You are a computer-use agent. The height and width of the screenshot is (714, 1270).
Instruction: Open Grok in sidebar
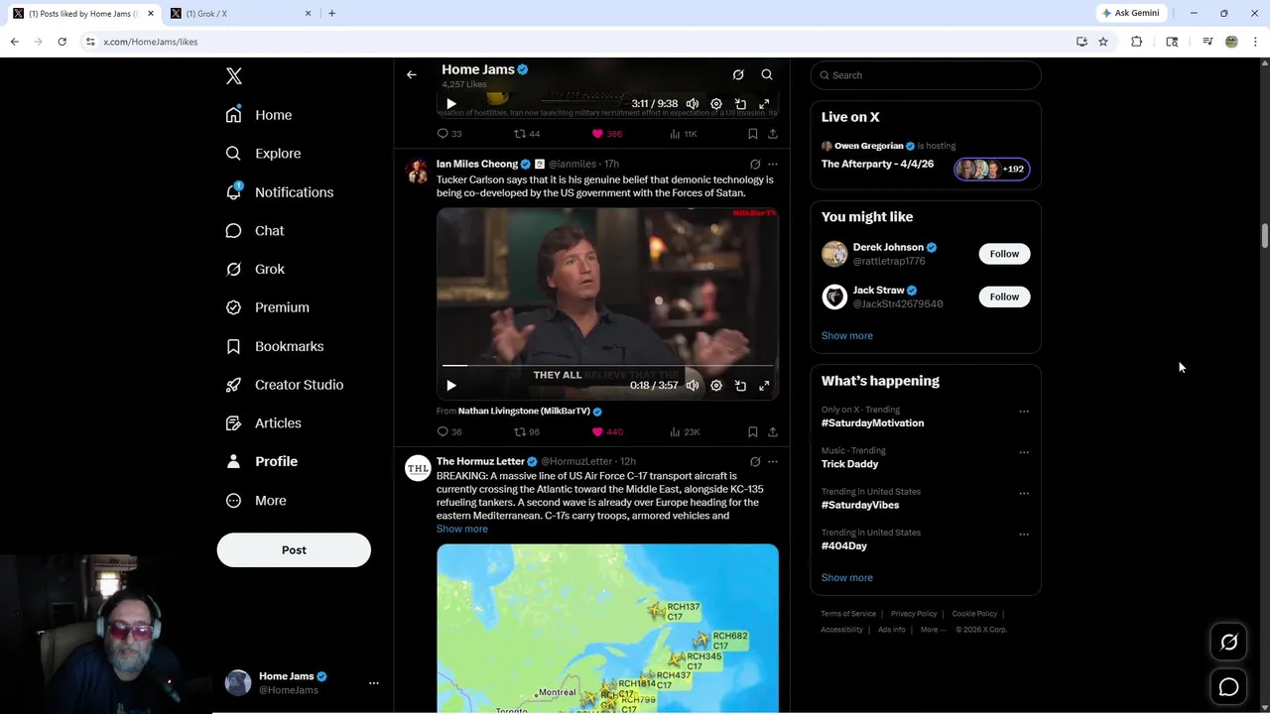pos(255,269)
